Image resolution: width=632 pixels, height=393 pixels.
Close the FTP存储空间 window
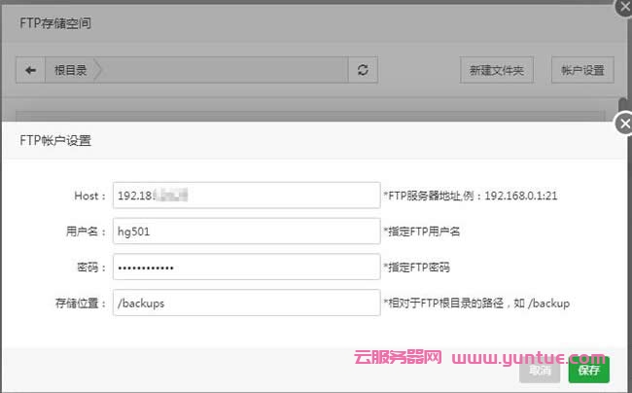pyautogui.click(x=624, y=6)
